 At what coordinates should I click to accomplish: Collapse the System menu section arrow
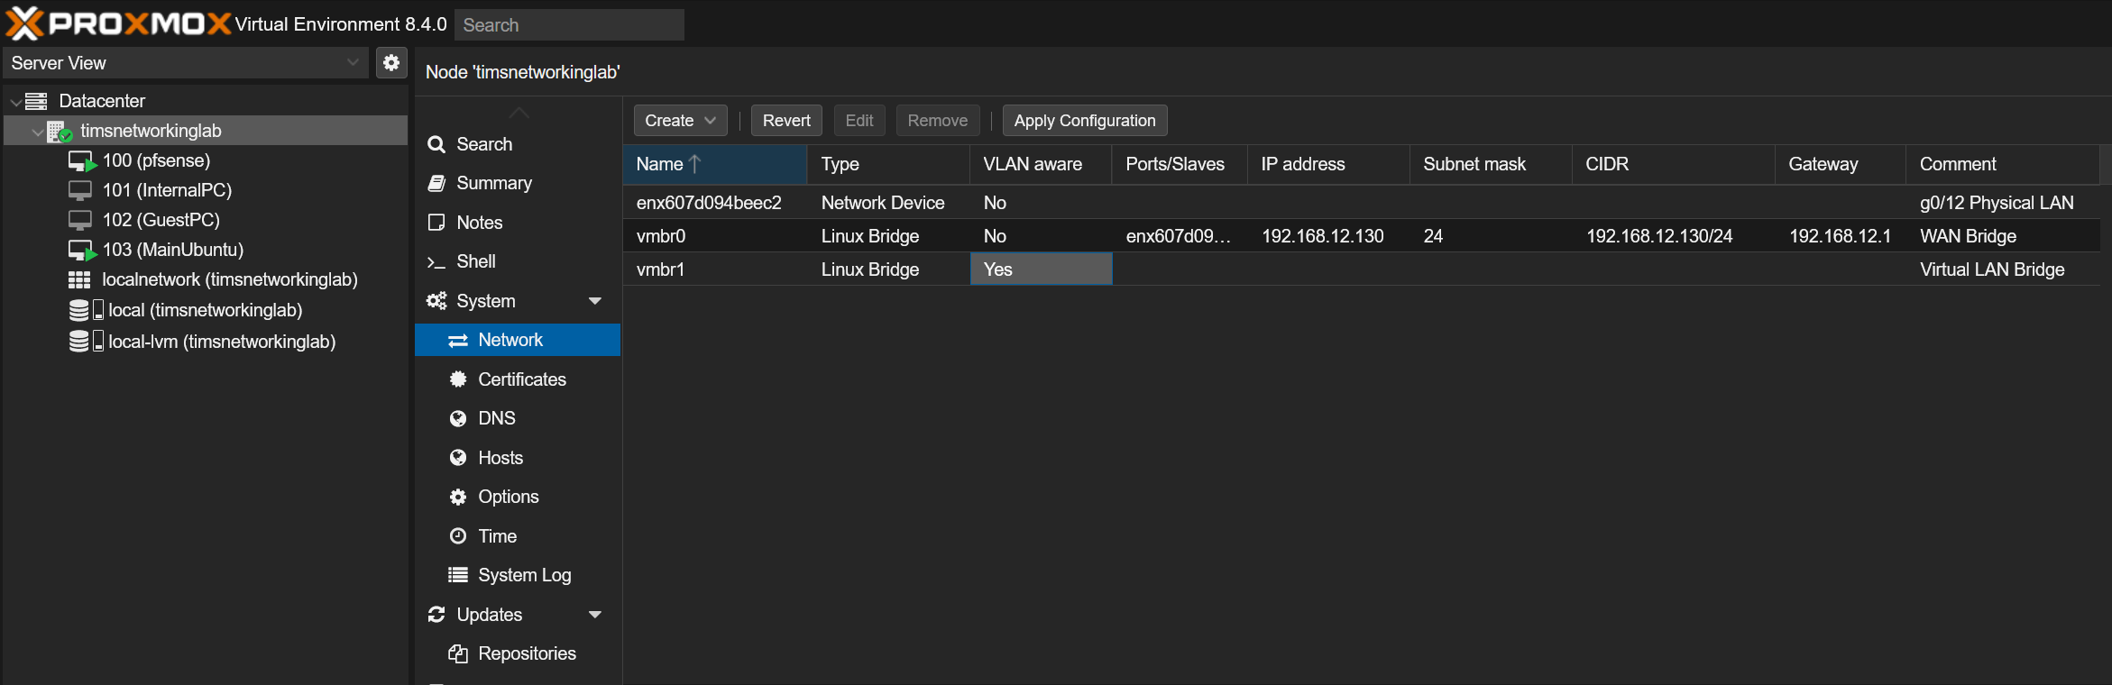coord(594,301)
